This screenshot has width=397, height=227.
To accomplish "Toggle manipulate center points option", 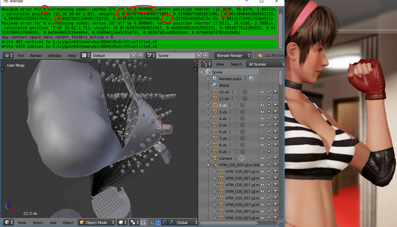I will [x=143, y=222].
